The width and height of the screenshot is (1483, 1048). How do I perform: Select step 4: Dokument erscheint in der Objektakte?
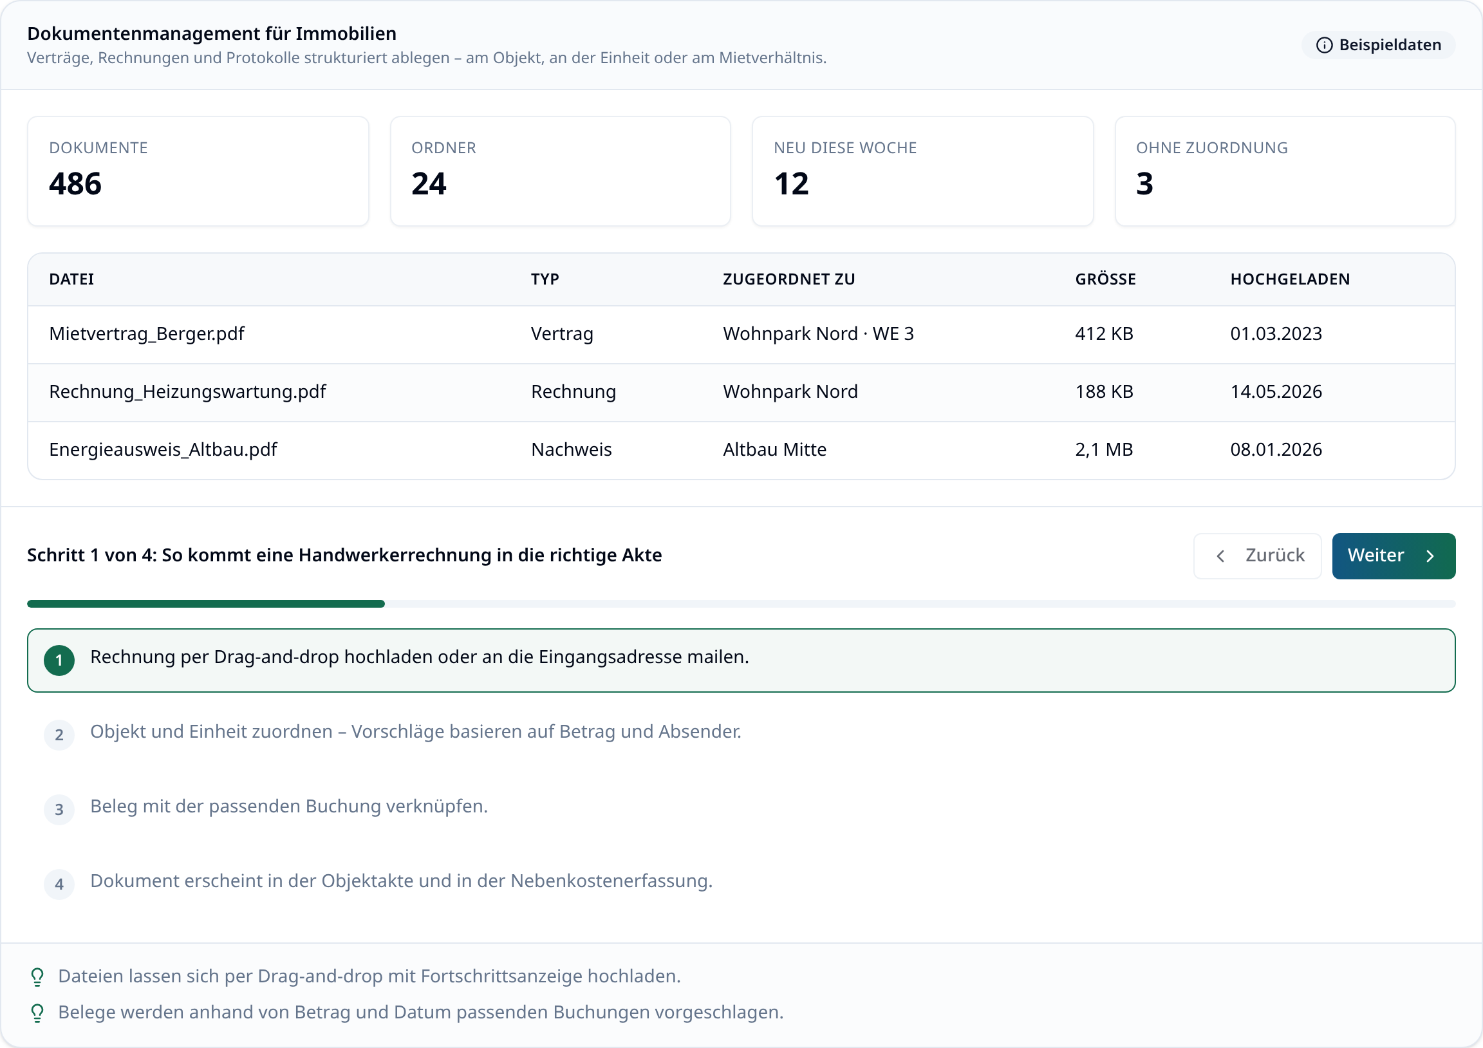click(x=741, y=884)
